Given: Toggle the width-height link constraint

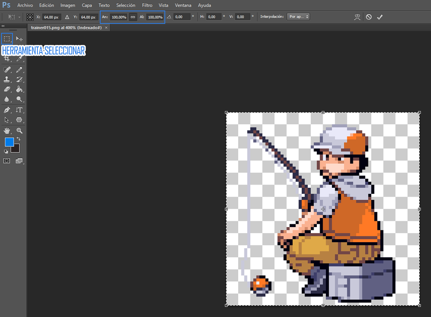Looking at the screenshot, I should tap(133, 17).
